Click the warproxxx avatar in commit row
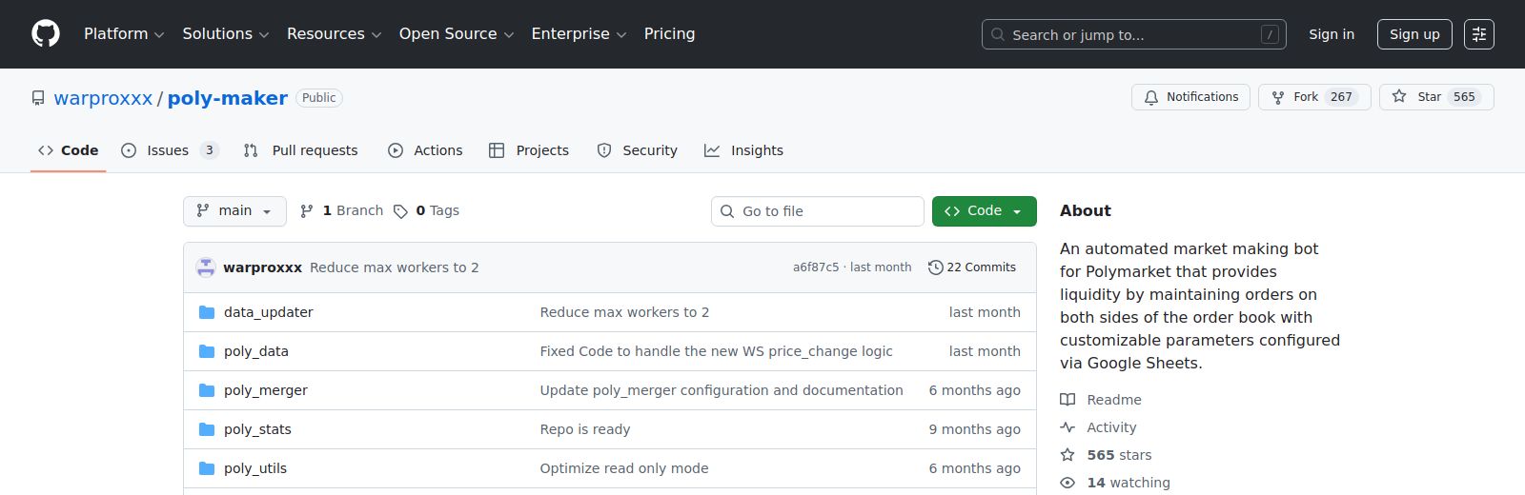1525x495 pixels. (x=206, y=267)
